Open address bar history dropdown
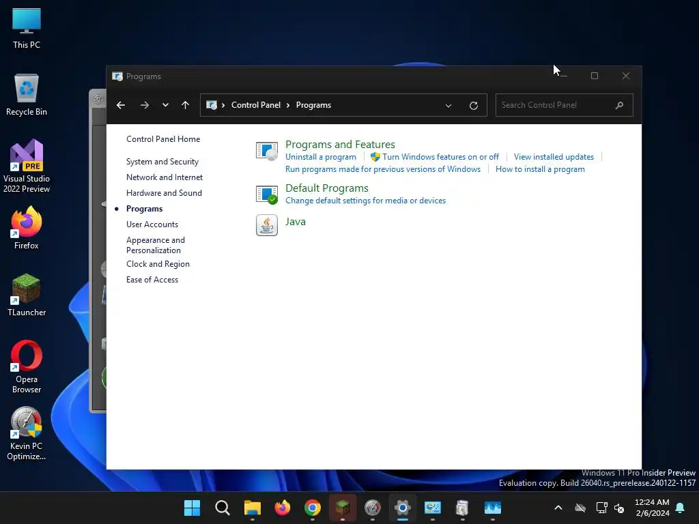The height and width of the screenshot is (524, 699). (x=448, y=106)
